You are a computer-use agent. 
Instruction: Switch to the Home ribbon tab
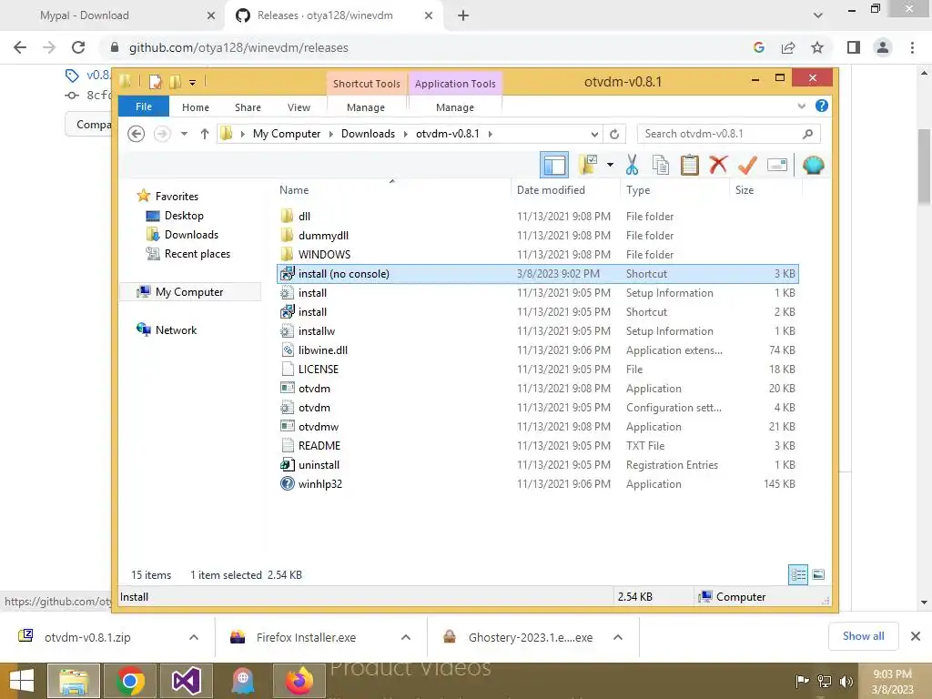click(x=196, y=107)
